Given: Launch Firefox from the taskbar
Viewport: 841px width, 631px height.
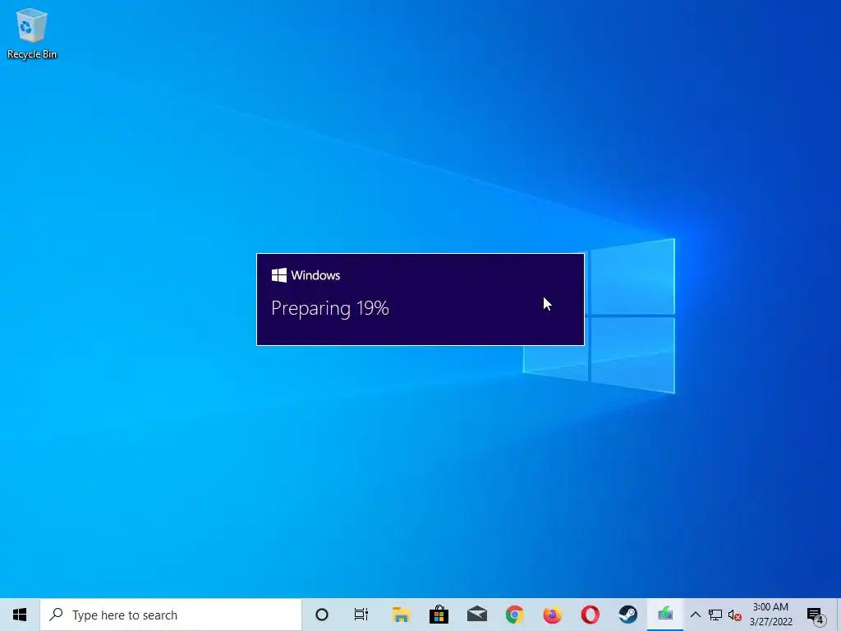Looking at the screenshot, I should tap(553, 615).
